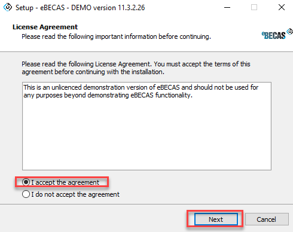Choose the 'I do not accept' radio circle

click(26, 194)
